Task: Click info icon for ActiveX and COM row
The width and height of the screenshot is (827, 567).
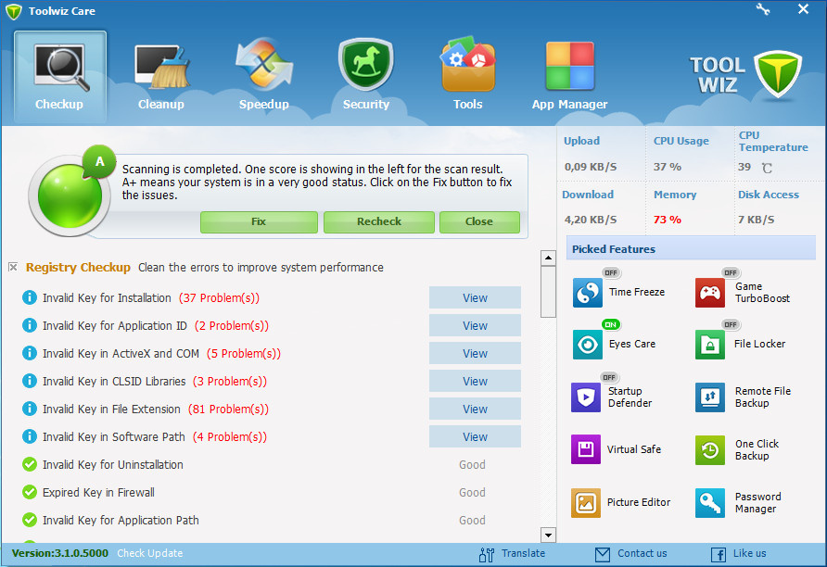Action: tap(30, 353)
